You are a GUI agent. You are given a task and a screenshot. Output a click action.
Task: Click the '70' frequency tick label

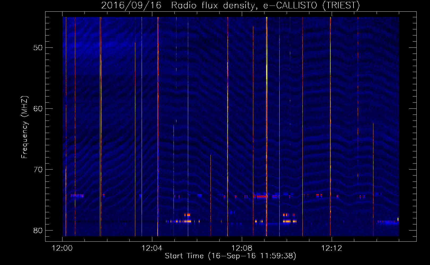pyautogui.click(x=38, y=170)
